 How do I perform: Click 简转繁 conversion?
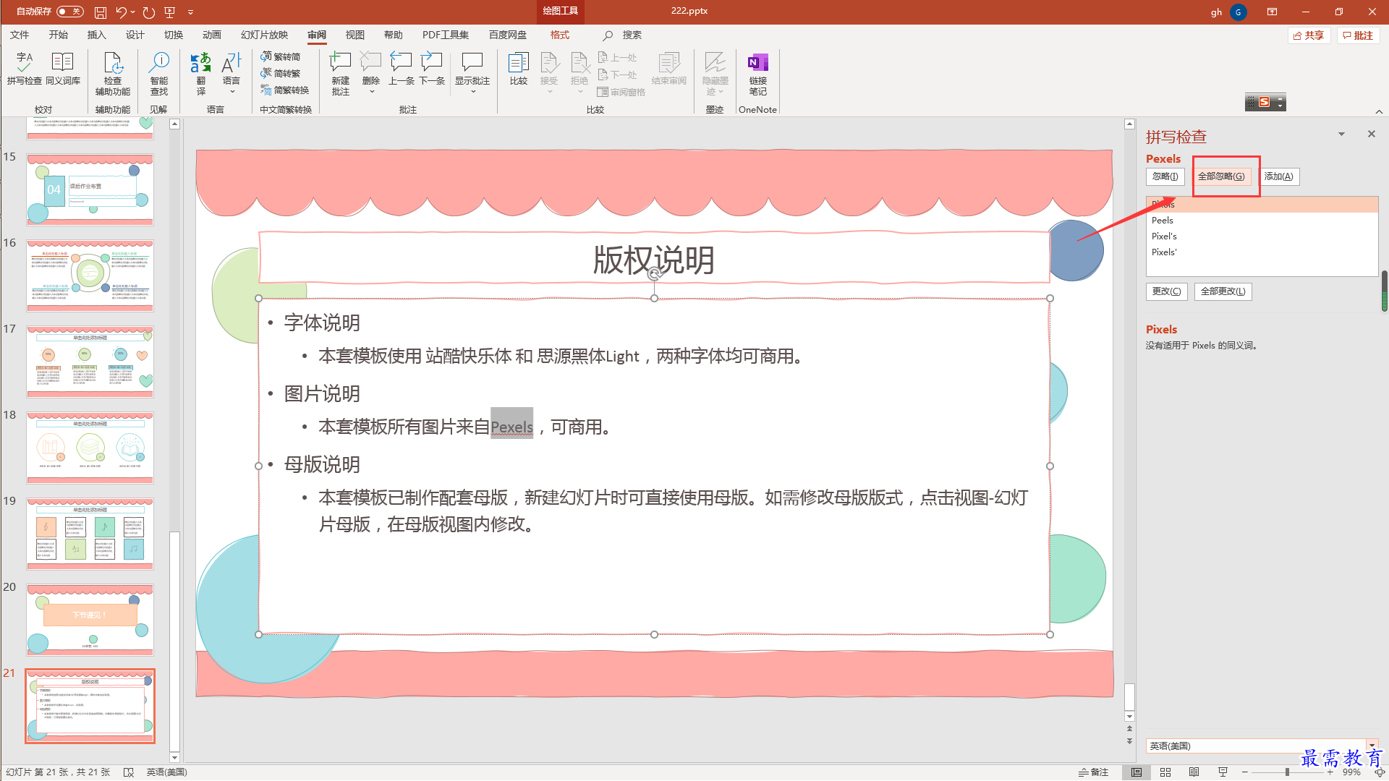281,73
